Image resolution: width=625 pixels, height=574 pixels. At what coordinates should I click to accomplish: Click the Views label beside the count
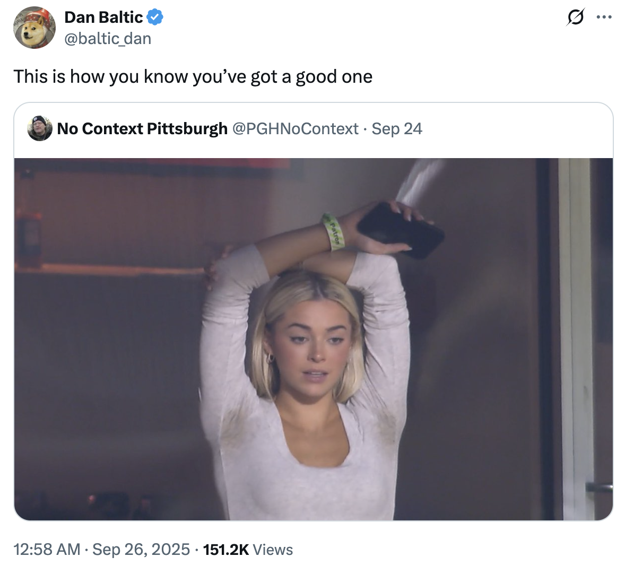[x=273, y=550]
